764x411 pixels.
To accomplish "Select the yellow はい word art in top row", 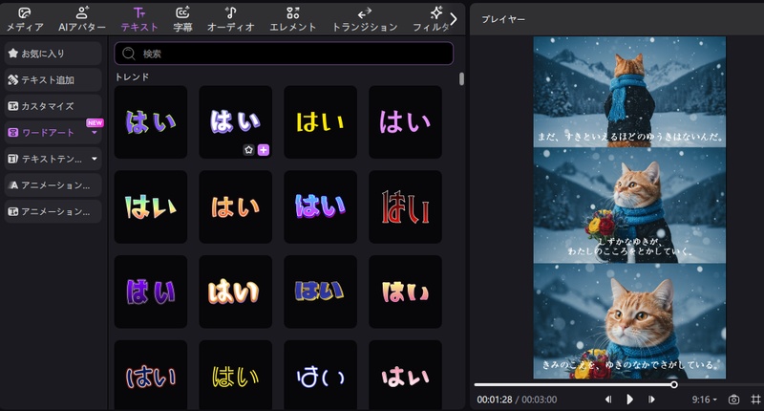I will pos(320,122).
